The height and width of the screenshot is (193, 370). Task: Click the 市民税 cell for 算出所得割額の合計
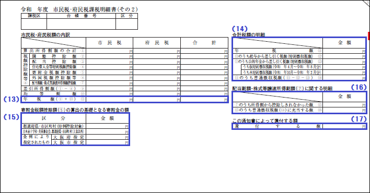[x=110, y=51]
